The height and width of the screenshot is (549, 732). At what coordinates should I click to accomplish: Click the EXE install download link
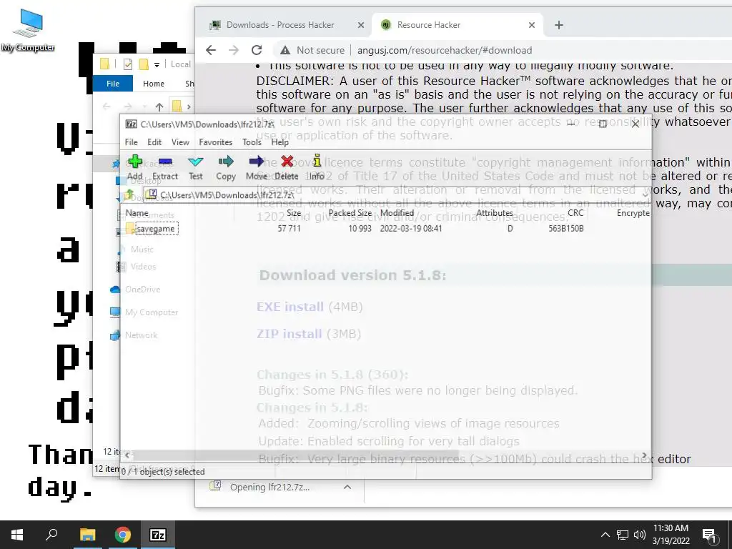(290, 307)
